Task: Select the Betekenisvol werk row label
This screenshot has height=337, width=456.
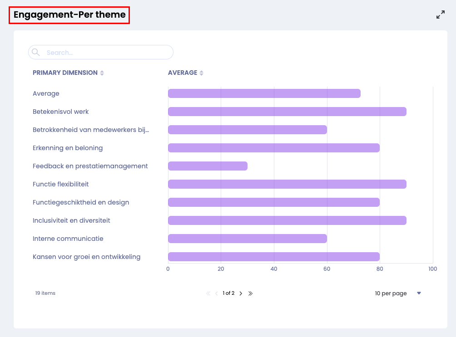Action: tap(60, 112)
